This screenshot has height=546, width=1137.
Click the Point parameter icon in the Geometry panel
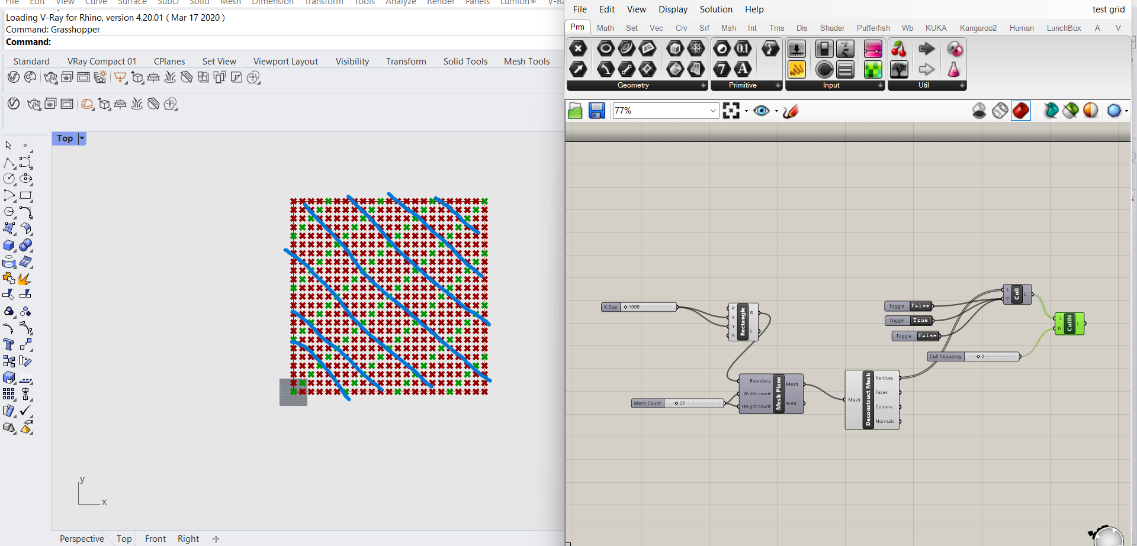[x=578, y=49]
